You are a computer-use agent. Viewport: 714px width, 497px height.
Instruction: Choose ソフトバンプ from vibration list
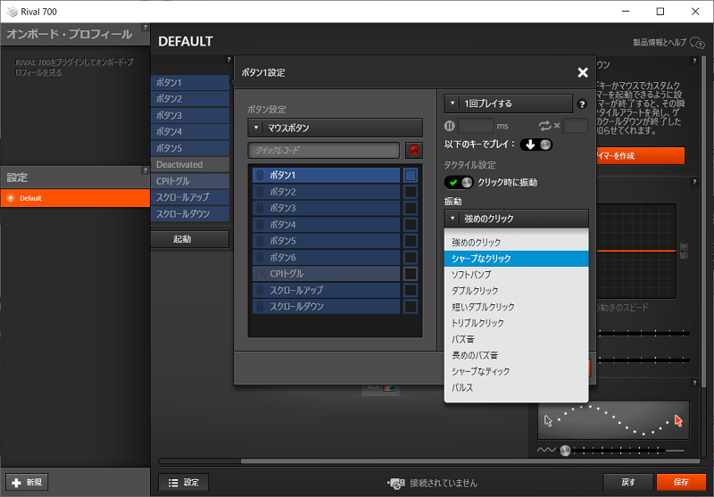pos(517,275)
